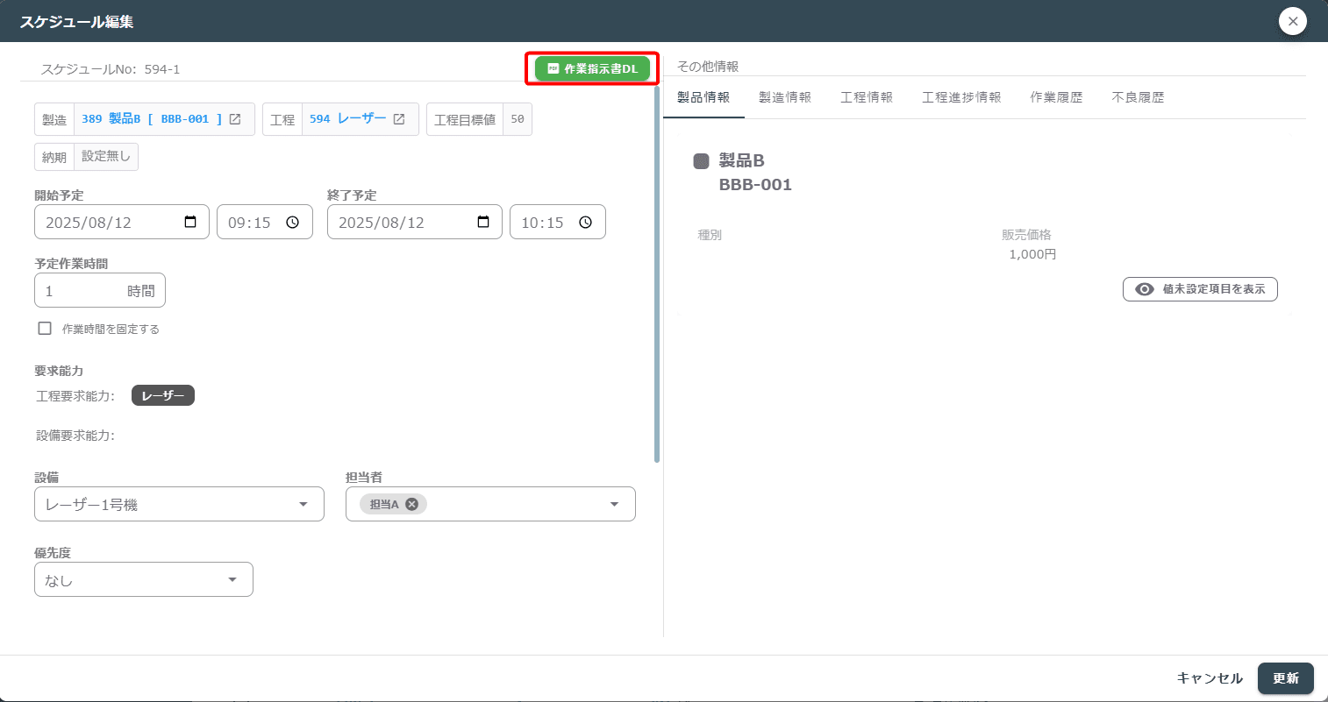Enable 作業時間を固定する checkbox
Screen dimensions: 1328x702
pos(45,329)
